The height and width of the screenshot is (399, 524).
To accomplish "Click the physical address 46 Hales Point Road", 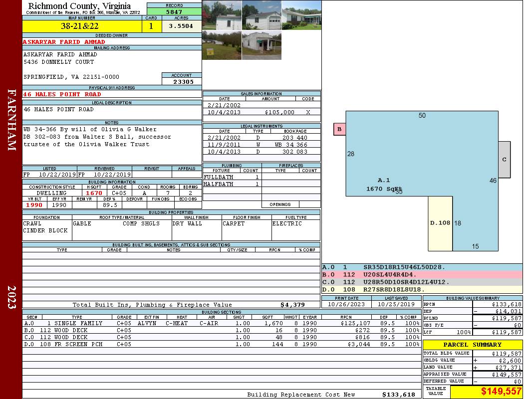I will tap(62, 94).
